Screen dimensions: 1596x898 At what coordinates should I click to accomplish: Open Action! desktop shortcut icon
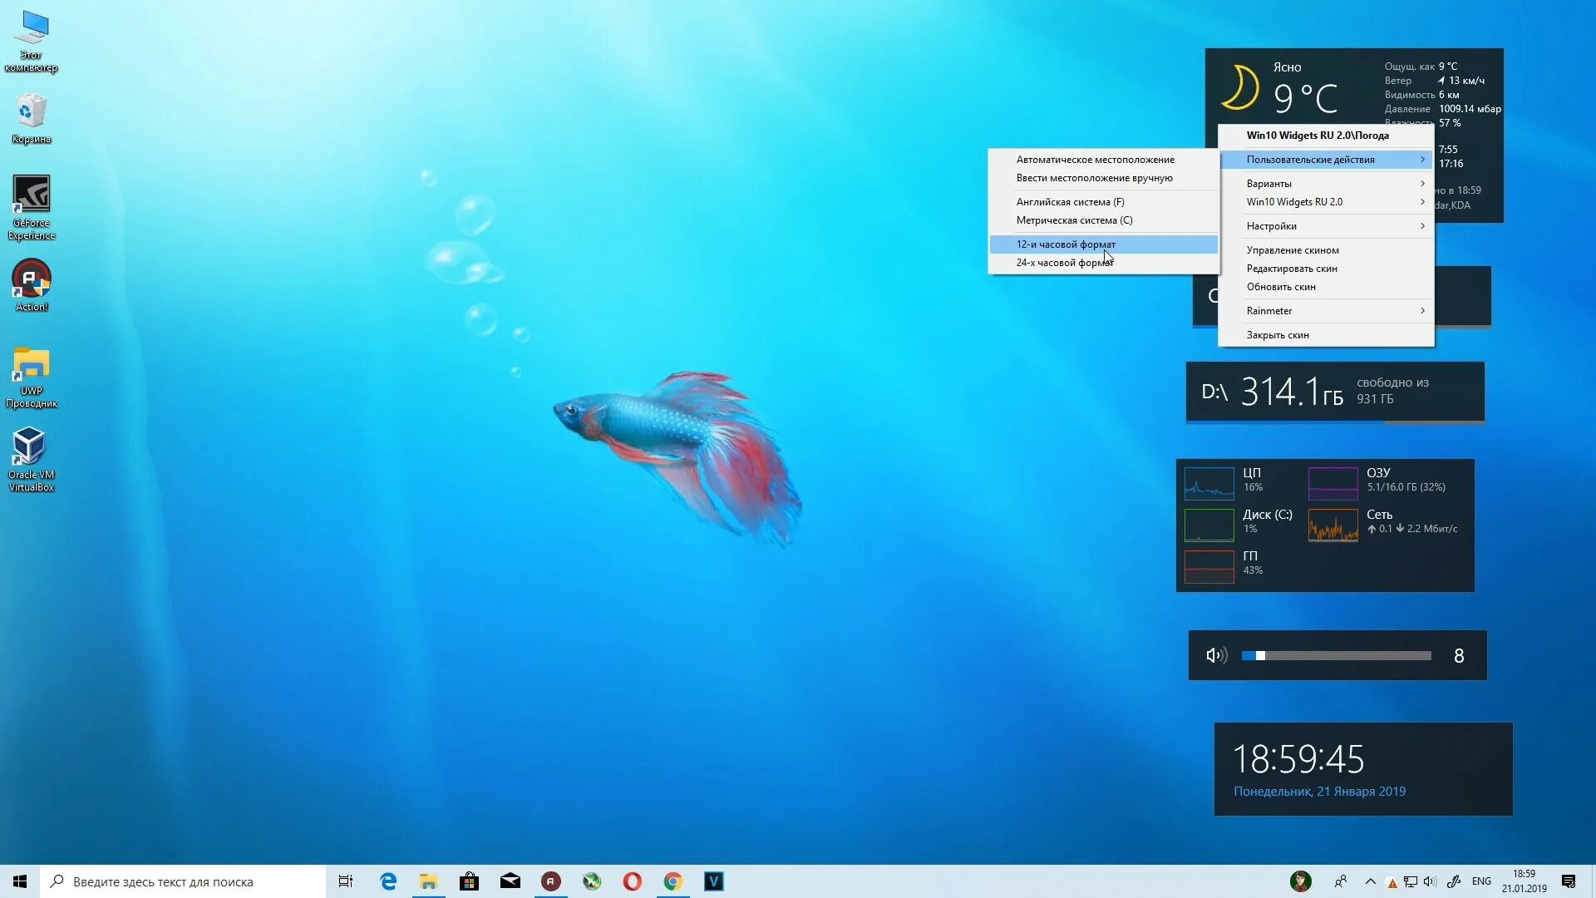click(x=31, y=279)
